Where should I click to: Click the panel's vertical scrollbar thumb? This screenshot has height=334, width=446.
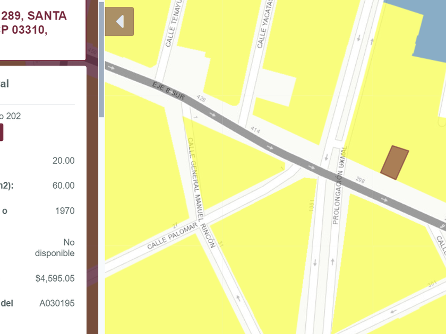pos(101,59)
